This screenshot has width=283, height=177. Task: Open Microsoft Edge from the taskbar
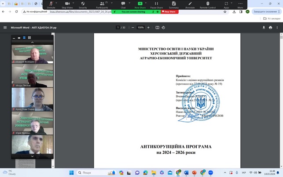pos(146,173)
